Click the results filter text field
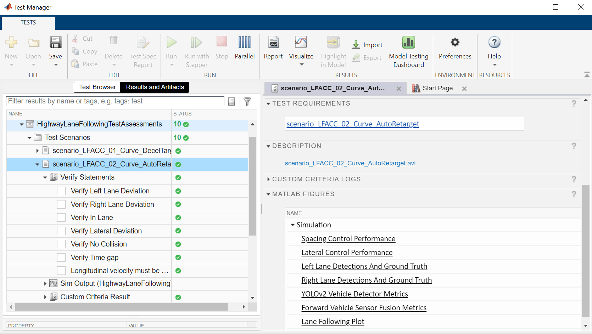 click(x=115, y=101)
